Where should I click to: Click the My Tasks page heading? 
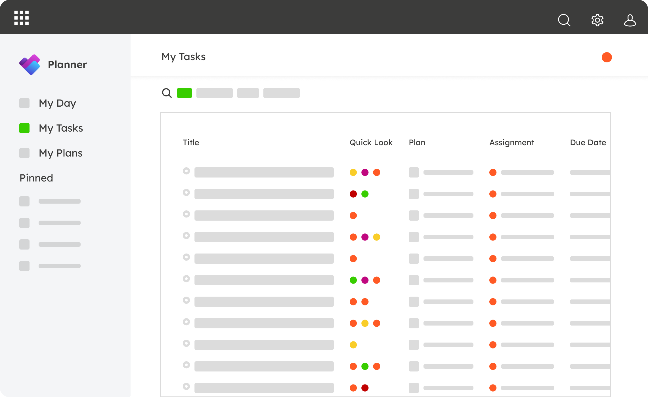pos(183,57)
